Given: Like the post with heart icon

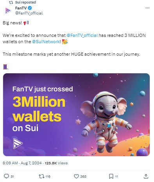Looking at the screenshot, I should click(x=76, y=177).
